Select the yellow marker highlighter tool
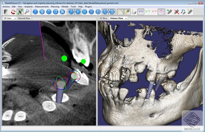205x136 pixels. coord(127,12)
